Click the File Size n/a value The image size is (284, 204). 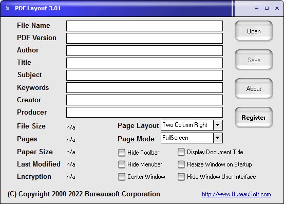[x=71, y=127]
